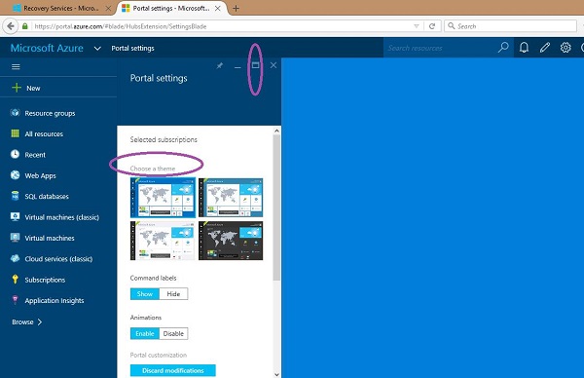Go back using browser back arrow
This screenshot has height=378, width=584.
pyautogui.click(x=11, y=26)
